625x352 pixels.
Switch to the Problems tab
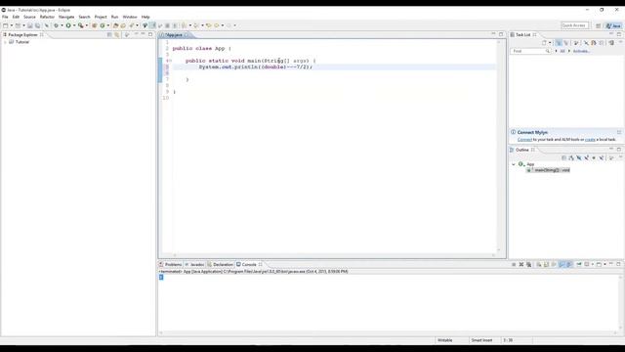pyautogui.click(x=170, y=265)
